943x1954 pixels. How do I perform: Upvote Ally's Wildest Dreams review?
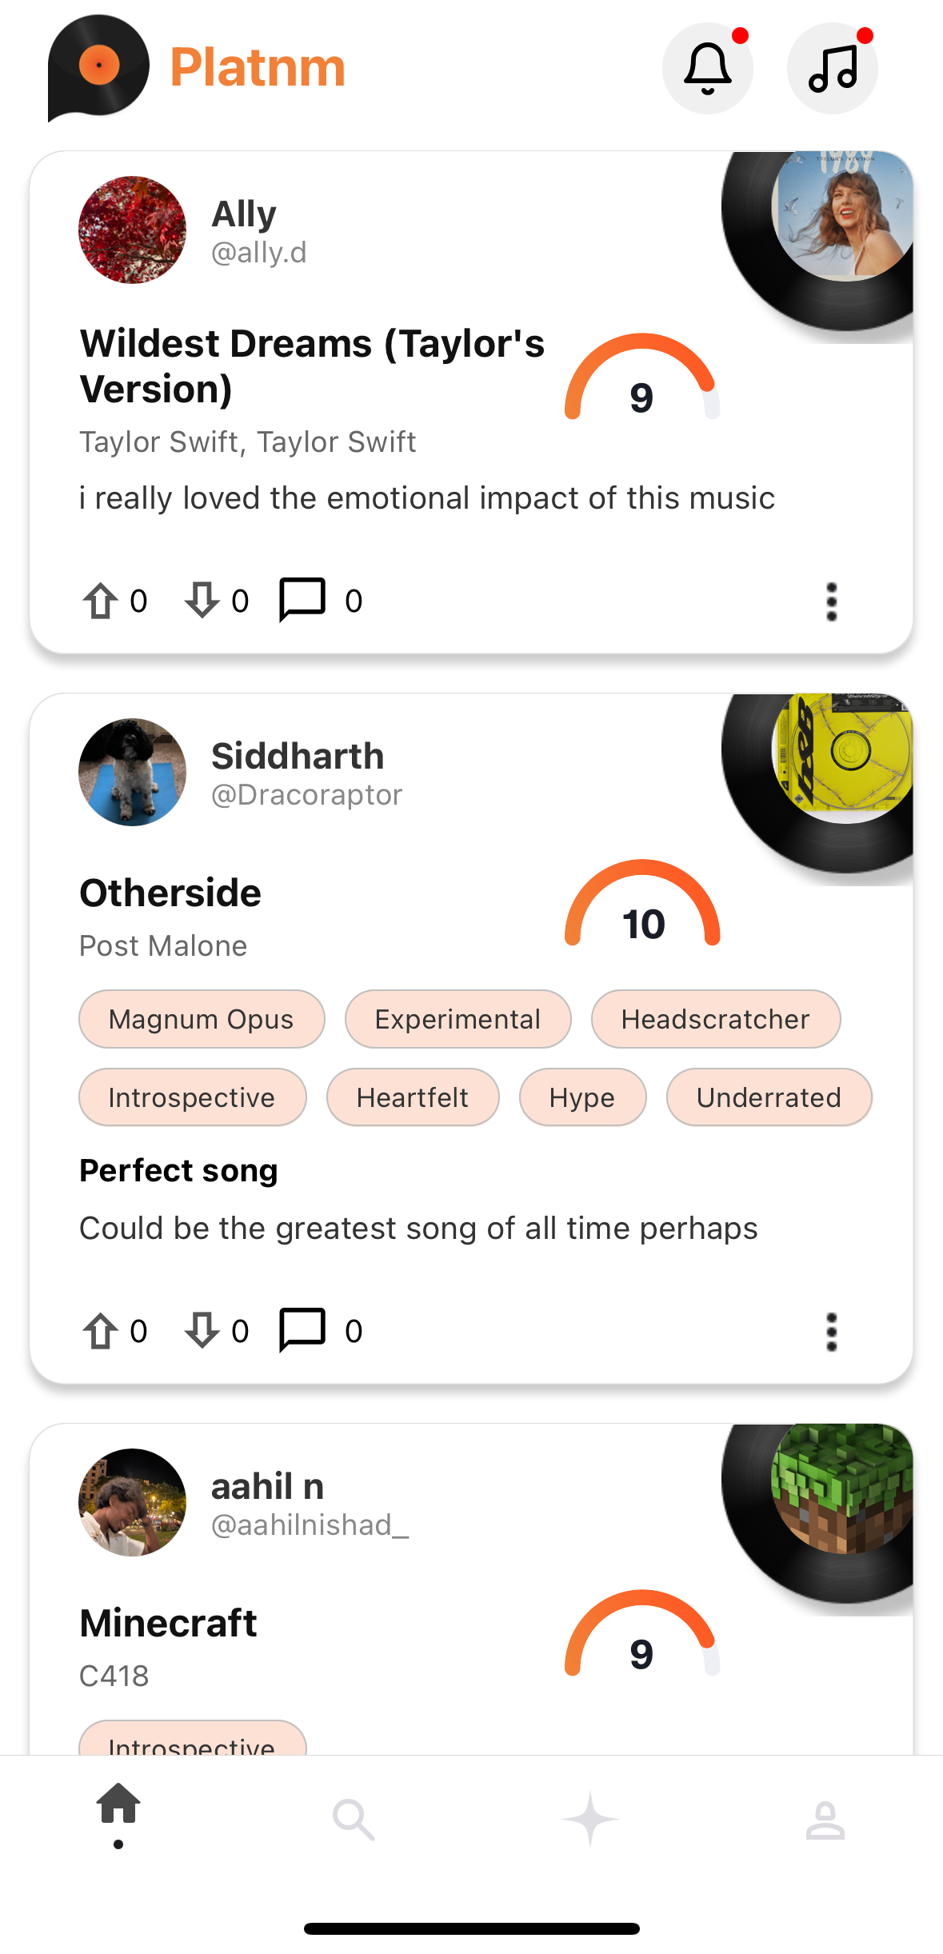101,601
